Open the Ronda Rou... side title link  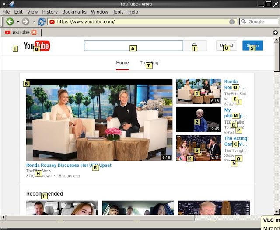coord(235,84)
